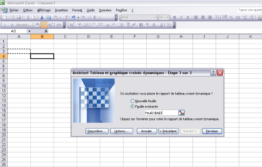Screen dimensions: 262x167
Task: Click the Bold G formatting icon
Action: (174, 17)
